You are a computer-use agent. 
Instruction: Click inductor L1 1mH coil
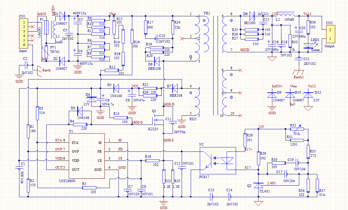[x=54, y=29]
